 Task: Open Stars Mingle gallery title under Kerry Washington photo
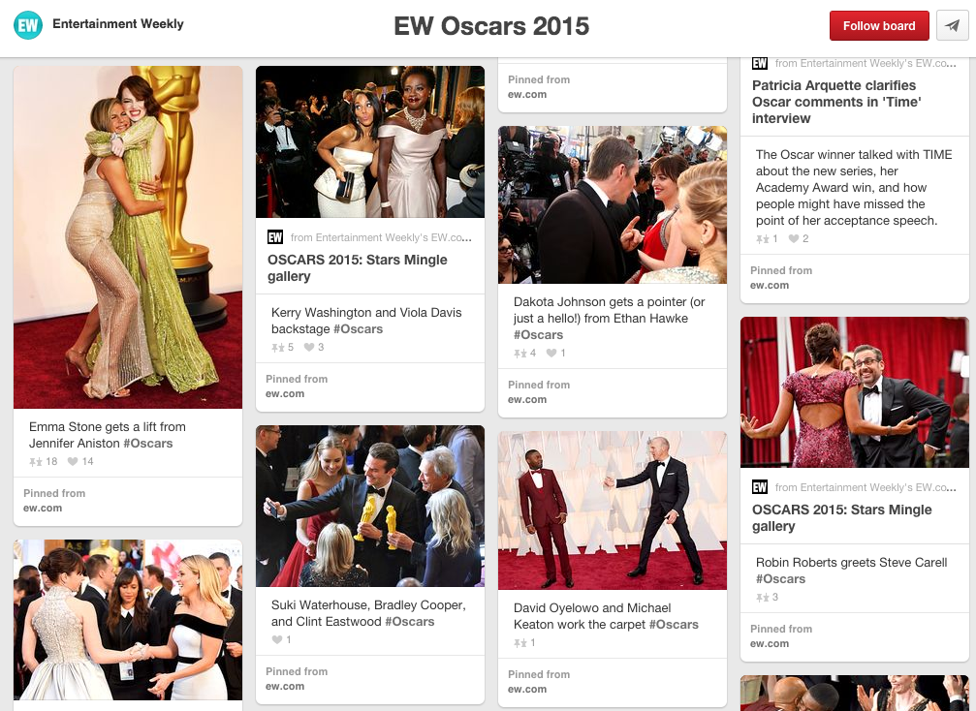tap(358, 268)
